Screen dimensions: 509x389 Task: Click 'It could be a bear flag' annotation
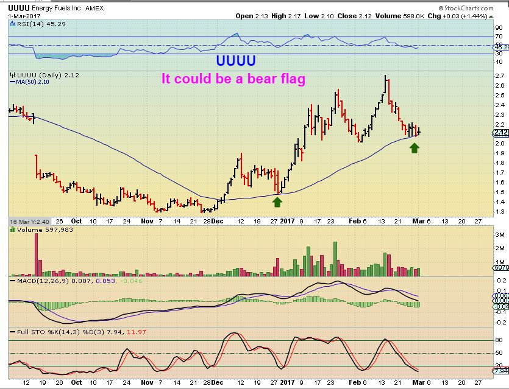(x=233, y=79)
